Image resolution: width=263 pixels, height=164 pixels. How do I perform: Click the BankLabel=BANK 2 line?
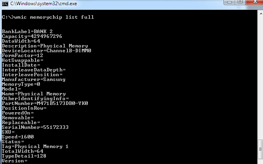point(27,32)
